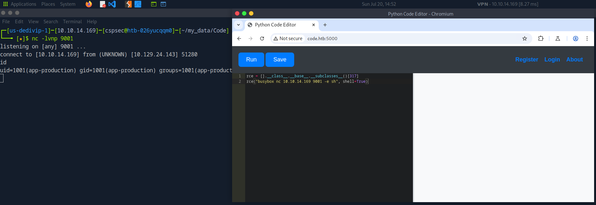Viewport: 596px width, 205px height.
Task: Bookmark this page with the star icon
Action: (525, 39)
